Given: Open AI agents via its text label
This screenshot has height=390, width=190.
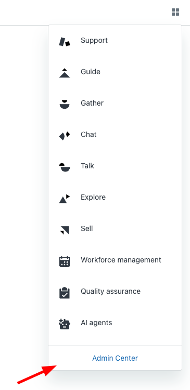Looking at the screenshot, I should (x=96, y=323).
